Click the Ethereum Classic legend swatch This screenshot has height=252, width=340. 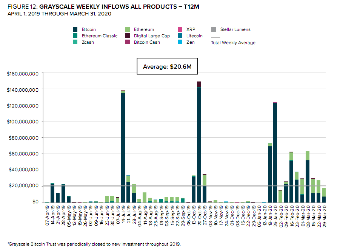[x=75, y=36]
